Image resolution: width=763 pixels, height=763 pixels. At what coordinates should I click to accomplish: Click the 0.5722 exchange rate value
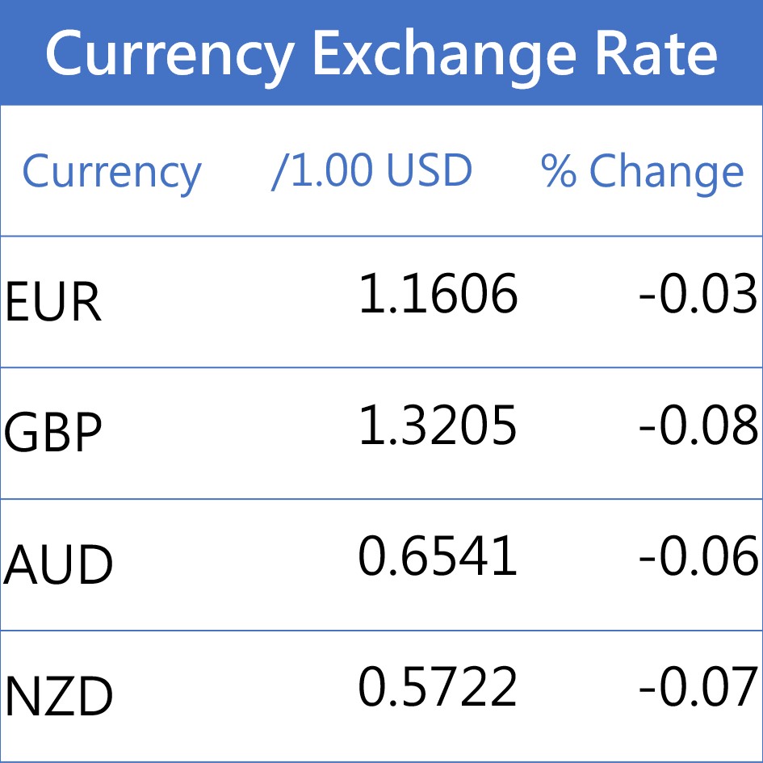[438, 688]
